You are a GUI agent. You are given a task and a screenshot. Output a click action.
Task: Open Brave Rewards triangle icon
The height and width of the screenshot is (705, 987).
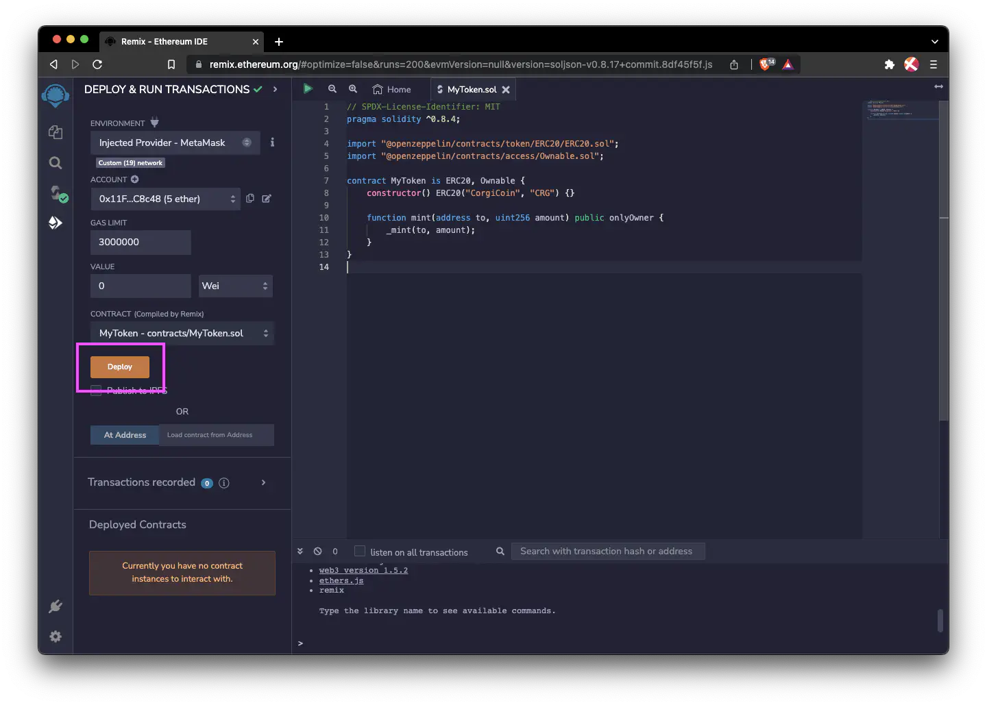(788, 64)
